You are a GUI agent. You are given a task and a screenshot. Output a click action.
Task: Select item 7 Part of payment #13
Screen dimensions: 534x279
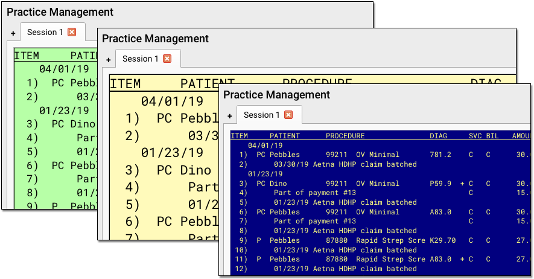(x=380, y=221)
